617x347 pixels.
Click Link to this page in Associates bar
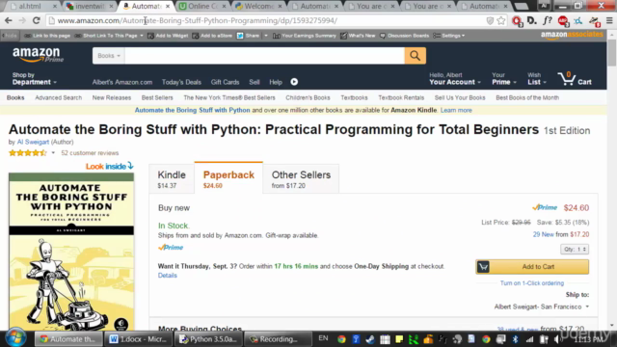47,36
